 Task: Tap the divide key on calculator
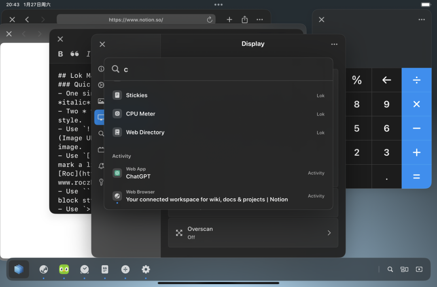point(417,80)
